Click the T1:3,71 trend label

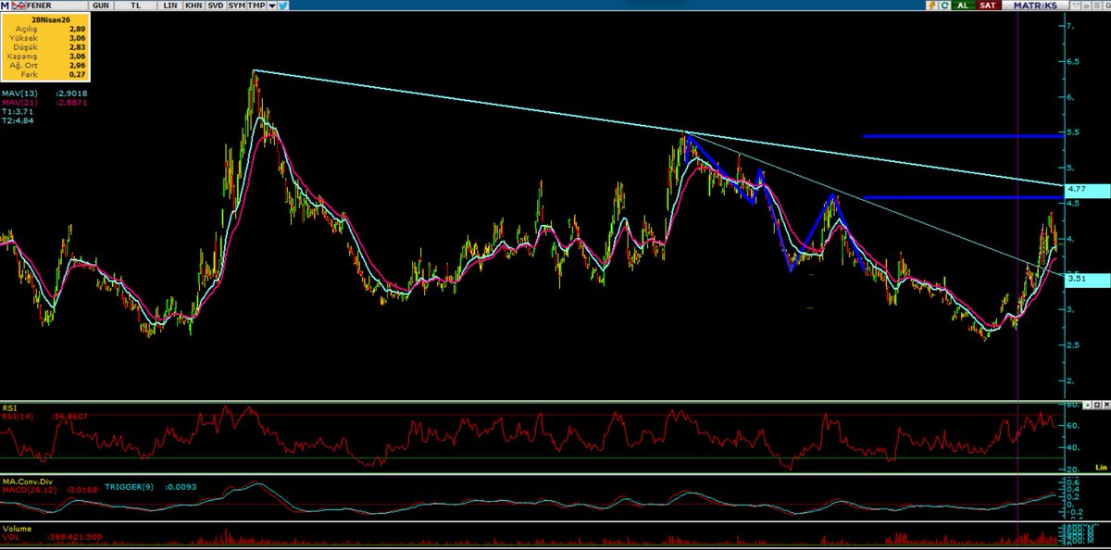[19, 111]
